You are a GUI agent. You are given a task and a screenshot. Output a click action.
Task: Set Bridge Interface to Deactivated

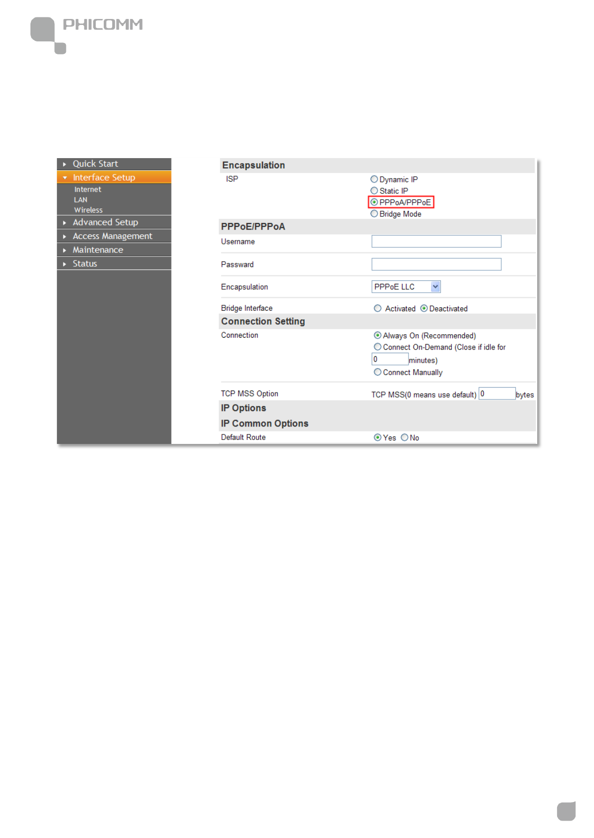pos(424,308)
